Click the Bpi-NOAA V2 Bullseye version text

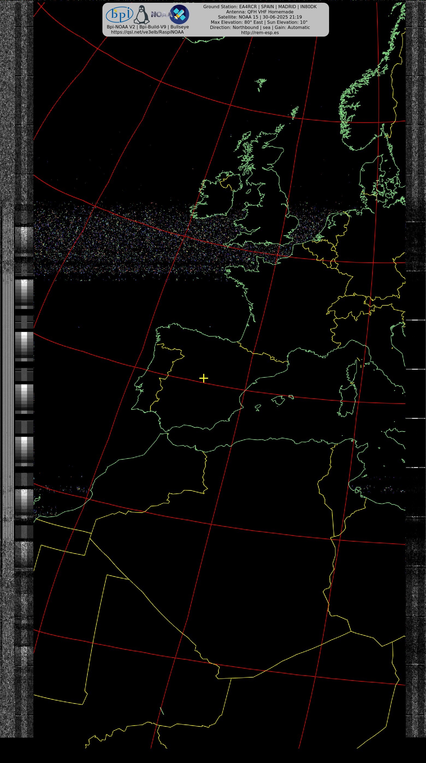click(147, 27)
